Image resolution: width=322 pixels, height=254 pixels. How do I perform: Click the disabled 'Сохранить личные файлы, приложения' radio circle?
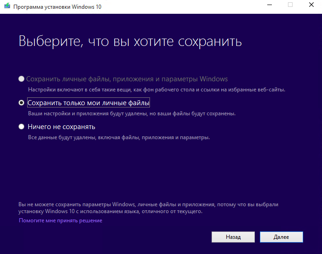[x=21, y=79]
